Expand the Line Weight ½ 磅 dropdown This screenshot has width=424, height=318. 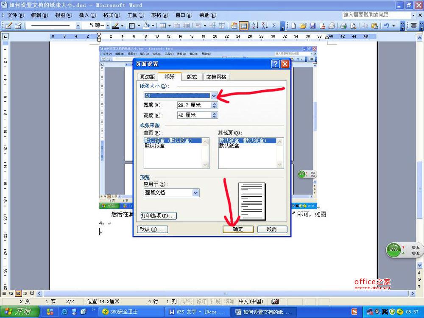click(x=108, y=26)
